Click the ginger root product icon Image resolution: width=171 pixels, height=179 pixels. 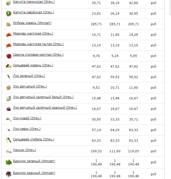point(9,24)
